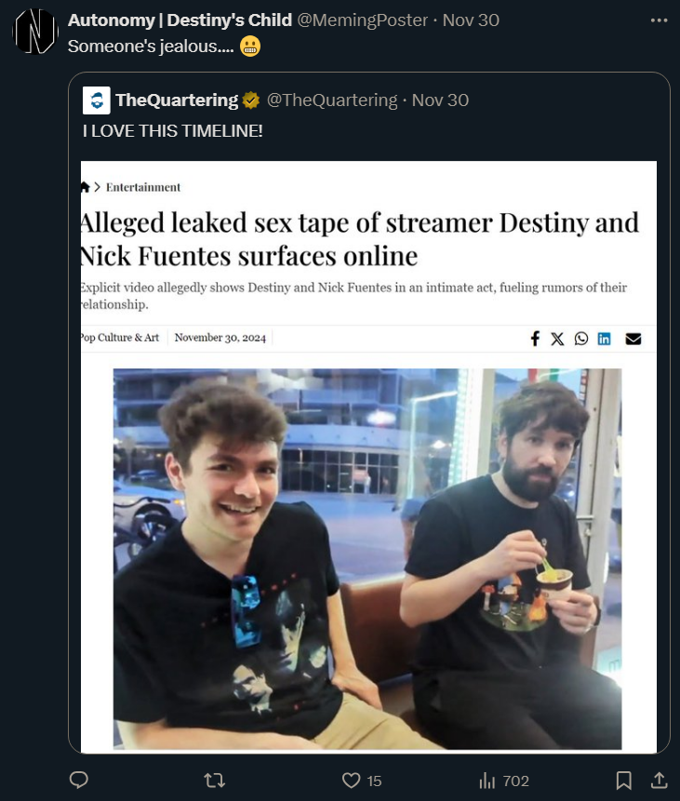Click the home icon in article breadcrumb

tap(86, 187)
